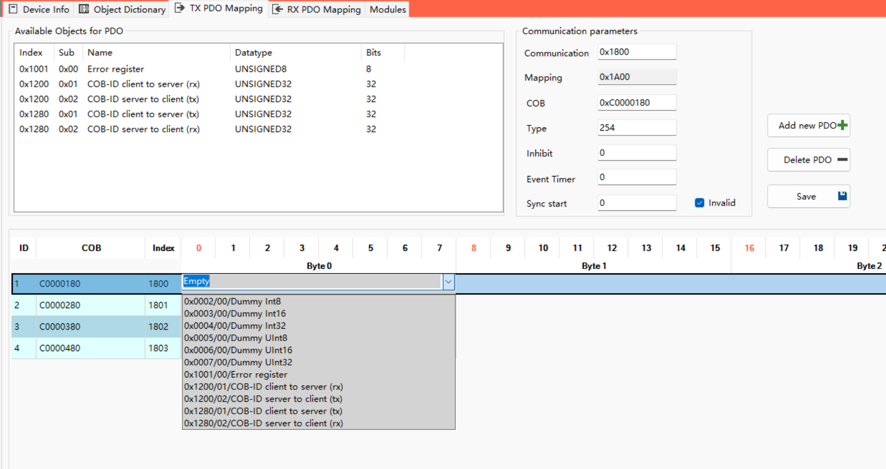Click the Empty combo box text
Image resolution: width=886 pixels, height=469 pixels.
(x=196, y=281)
